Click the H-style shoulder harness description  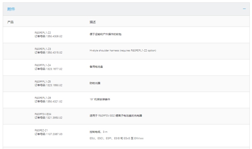tap(123, 51)
